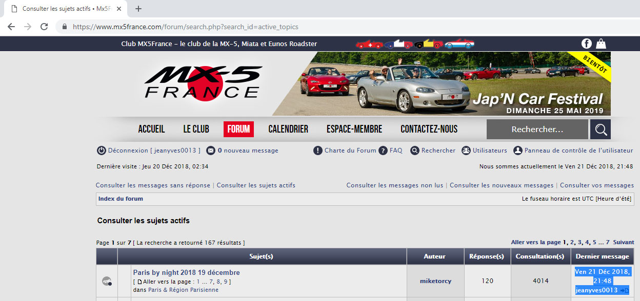Open author miketorcy profile
640x301 pixels.
[x=435, y=281]
